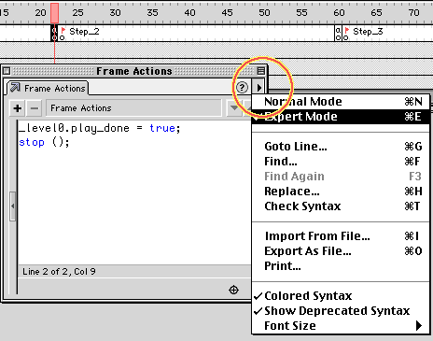The width and height of the screenshot is (433, 341).
Task: Toggle Colored Syntax checkmark option
Action: pyautogui.click(x=341, y=296)
